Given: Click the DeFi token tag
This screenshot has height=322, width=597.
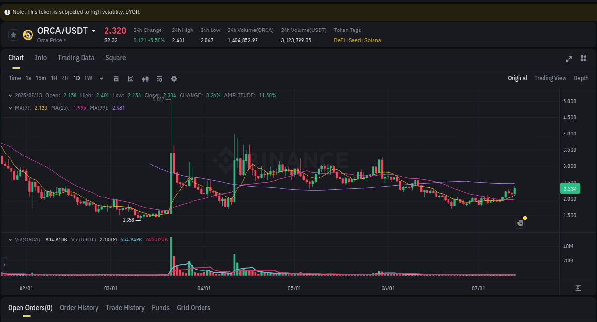Looking at the screenshot, I should click(x=339, y=40).
